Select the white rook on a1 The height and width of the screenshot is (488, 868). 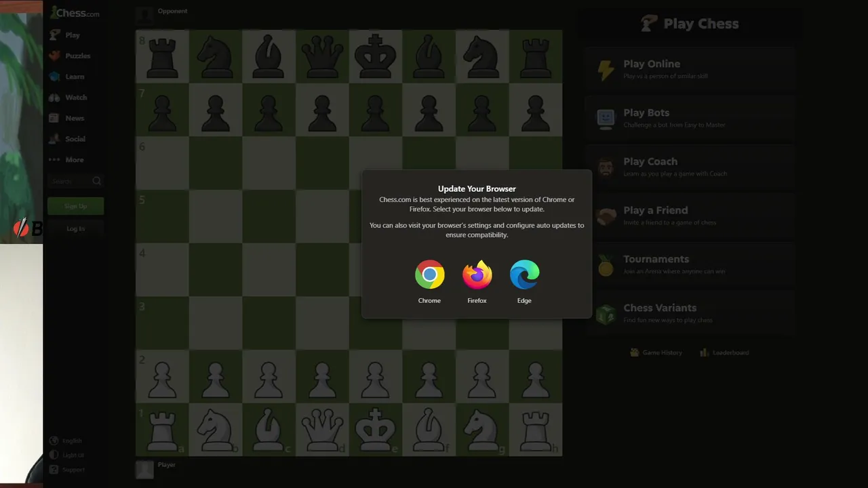[x=162, y=430]
